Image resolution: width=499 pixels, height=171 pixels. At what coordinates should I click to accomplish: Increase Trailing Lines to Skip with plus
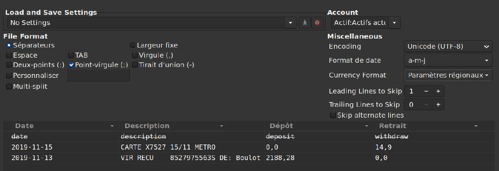438,104
